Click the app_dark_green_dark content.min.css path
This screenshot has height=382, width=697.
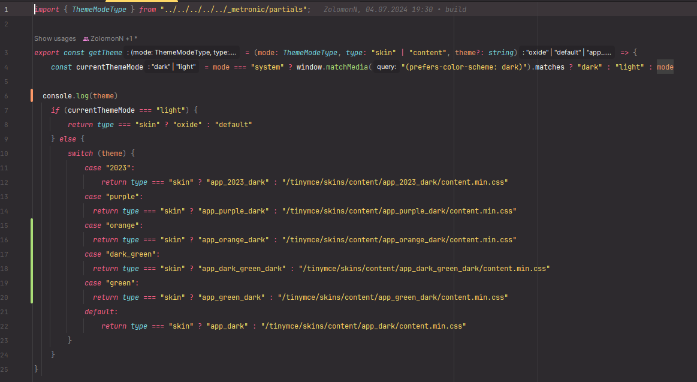424,269
